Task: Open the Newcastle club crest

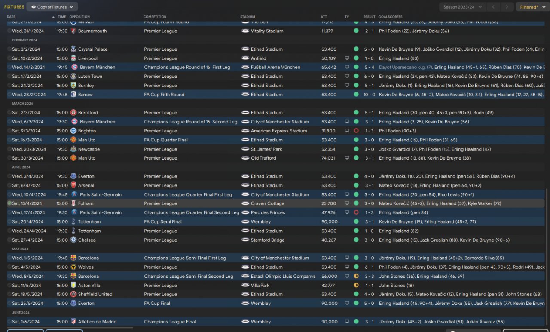Action: [x=73, y=149]
